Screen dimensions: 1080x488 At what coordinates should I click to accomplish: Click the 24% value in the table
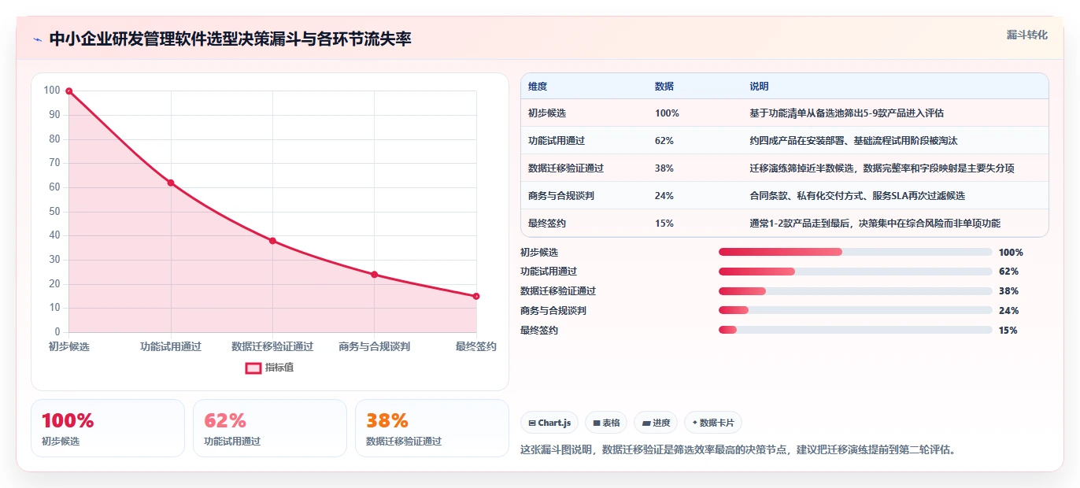(664, 196)
